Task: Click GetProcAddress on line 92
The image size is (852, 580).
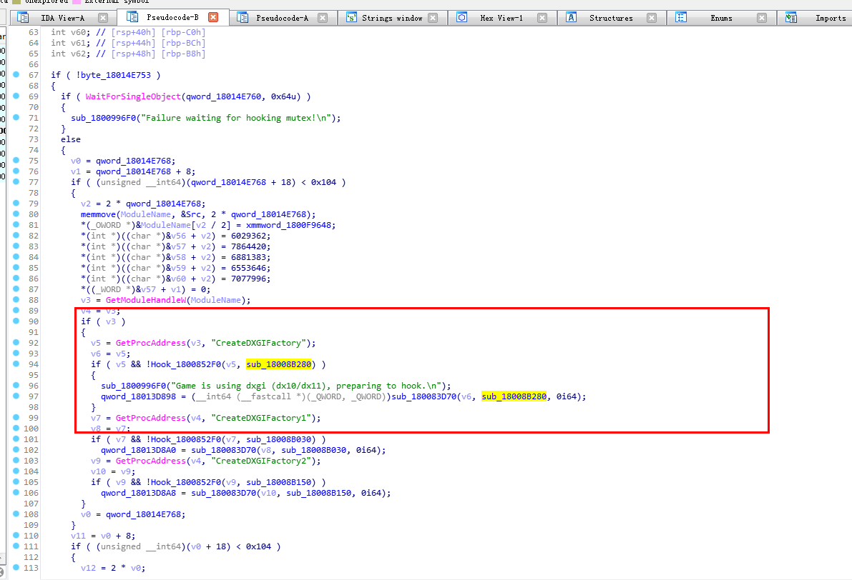Action: [x=150, y=343]
